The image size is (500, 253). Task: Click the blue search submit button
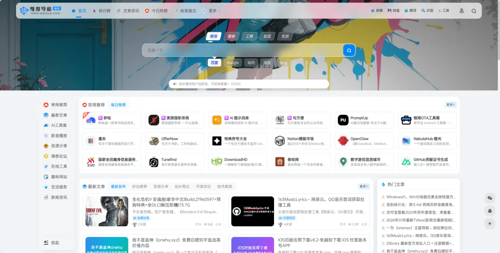349,50
